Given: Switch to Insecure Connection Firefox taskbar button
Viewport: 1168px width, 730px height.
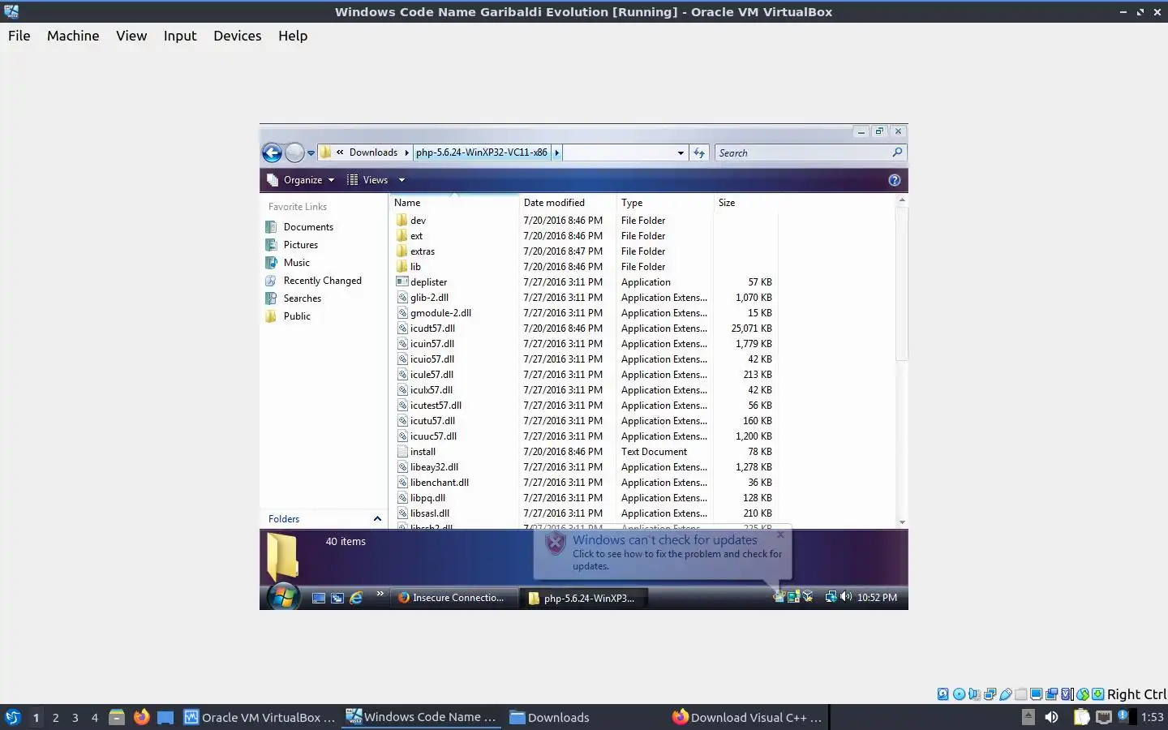Looking at the screenshot, I should tap(453, 598).
